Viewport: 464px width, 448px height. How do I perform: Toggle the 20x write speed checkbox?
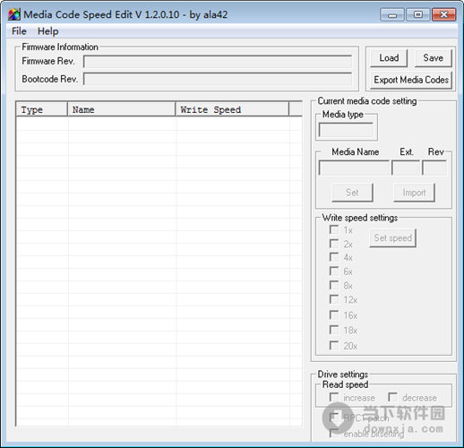click(334, 346)
